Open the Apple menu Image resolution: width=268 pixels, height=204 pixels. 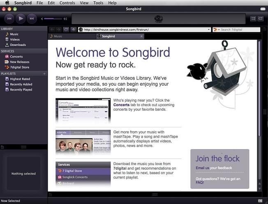tap(7, 3)
